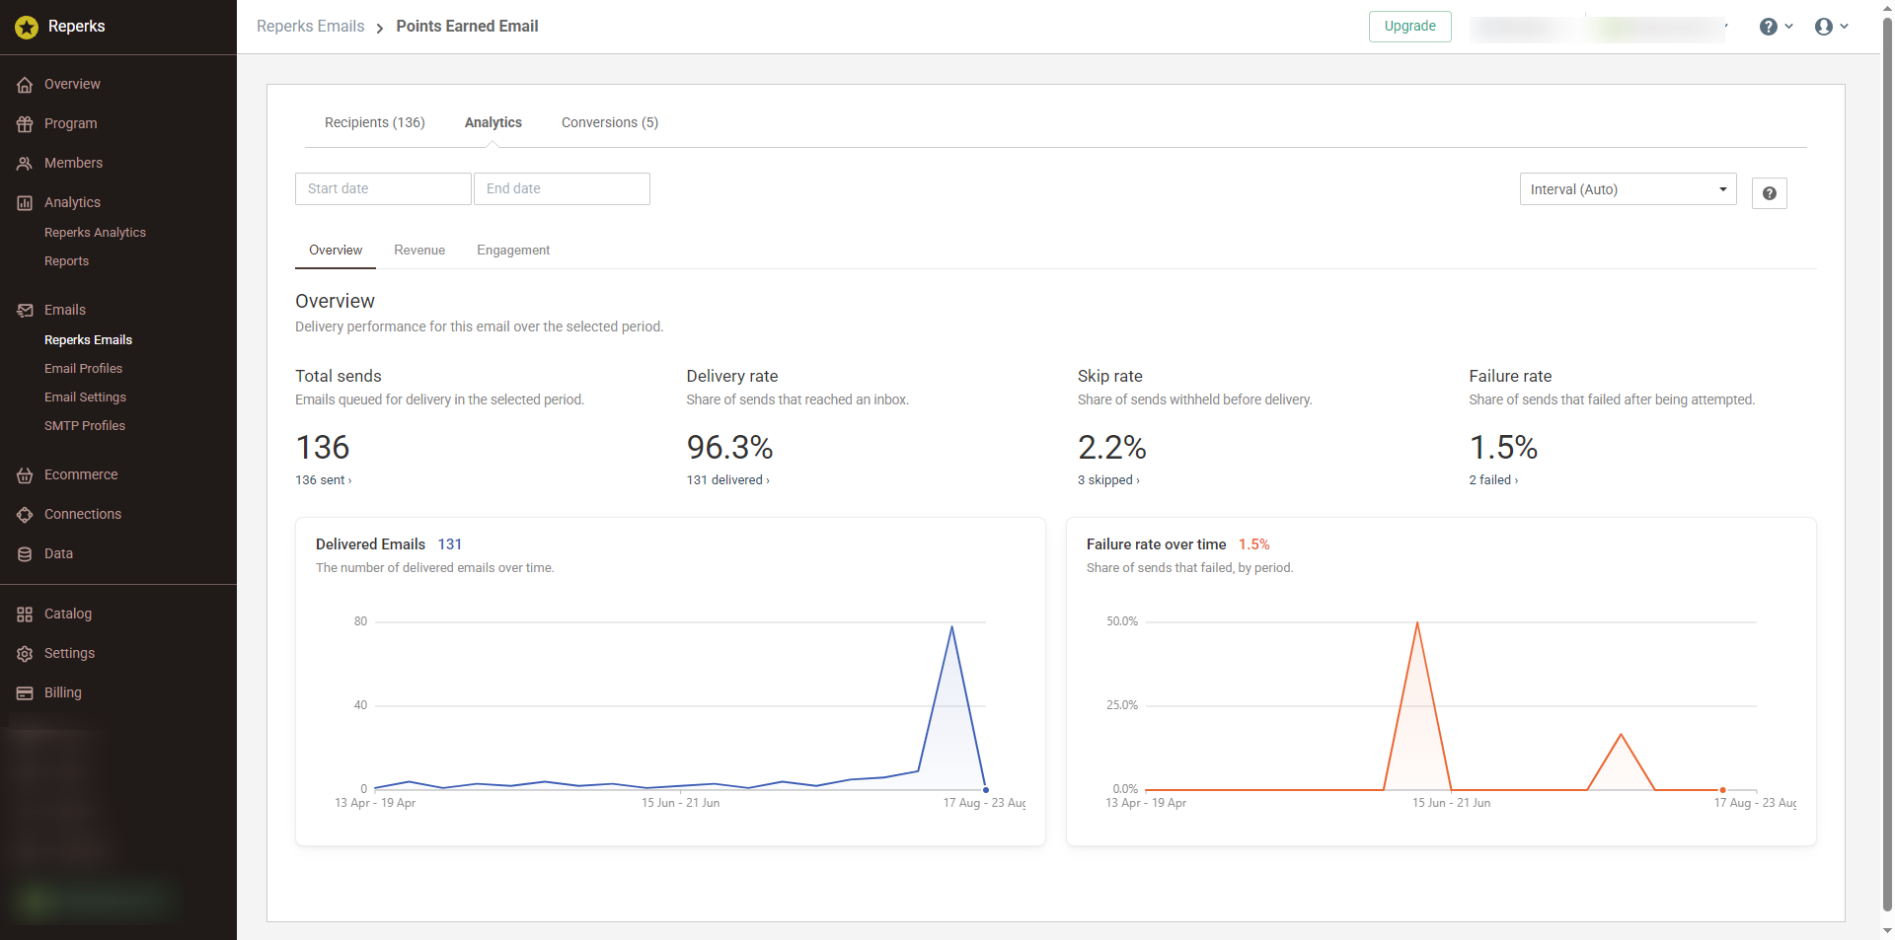This screenshot has height=940, width=1895.
Task: Click the Program gift icon
Action: [x=25, y=124]
